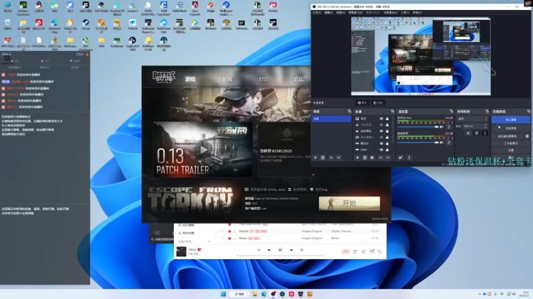
Task: Open the ETS tab in Tarkov launcher
Action: (263, 79)
